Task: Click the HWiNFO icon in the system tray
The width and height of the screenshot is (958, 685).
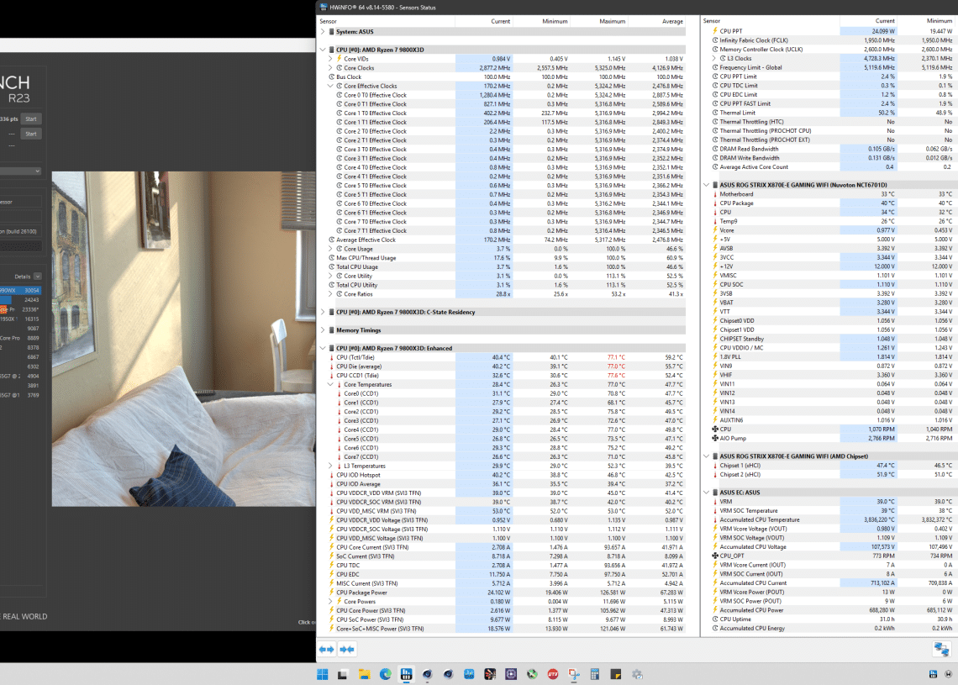Action: tap(933, 674)
